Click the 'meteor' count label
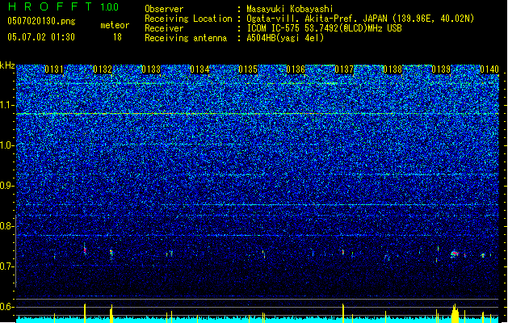Screen dimensions: 508x323 tap(115, 25)
